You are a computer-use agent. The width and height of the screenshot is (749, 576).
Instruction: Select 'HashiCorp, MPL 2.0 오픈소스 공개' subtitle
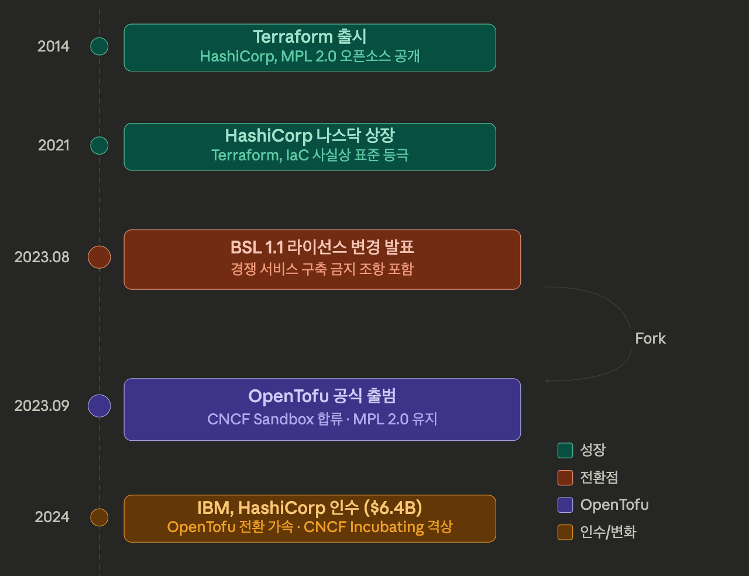[x=310, y=56]
